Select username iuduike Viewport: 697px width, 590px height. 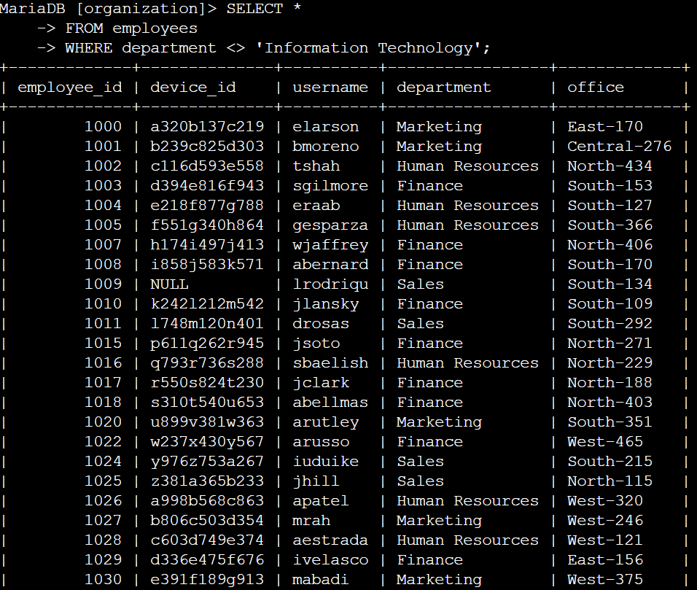tap(326, 462)
